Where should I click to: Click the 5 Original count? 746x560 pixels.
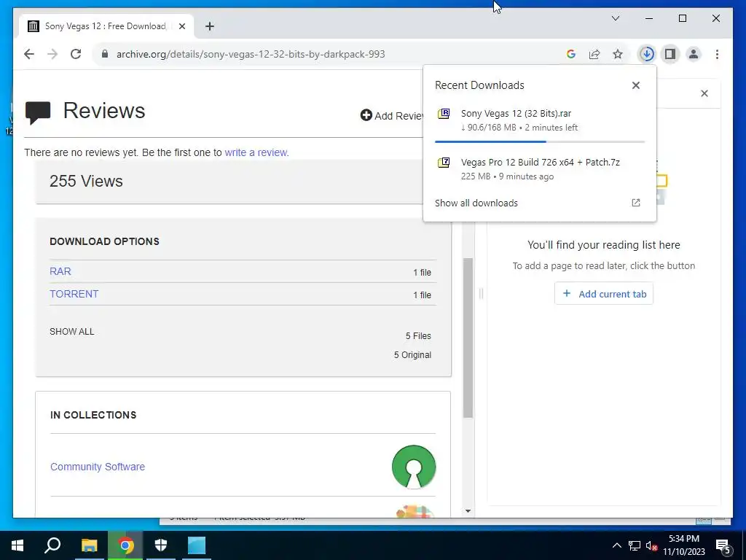412,355
